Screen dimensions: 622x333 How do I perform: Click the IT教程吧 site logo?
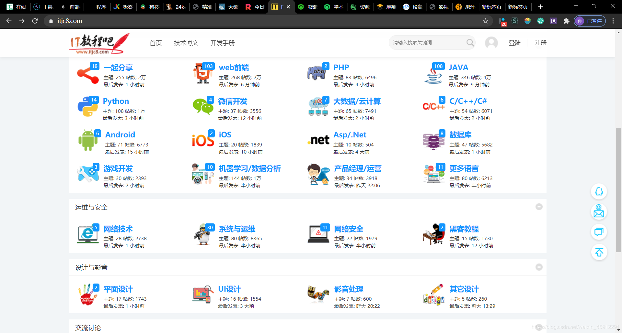[99, 43]
